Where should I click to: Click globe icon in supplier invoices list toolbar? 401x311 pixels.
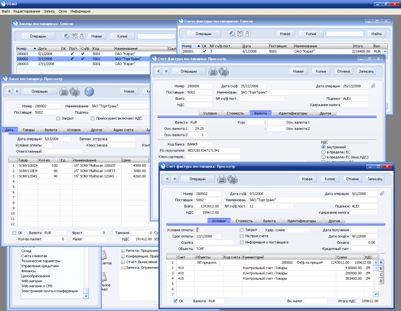click(x=232, y=34)
